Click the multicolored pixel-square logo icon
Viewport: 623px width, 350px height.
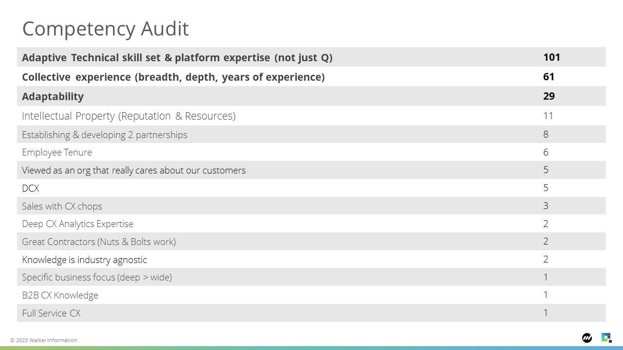click(606, 338)
